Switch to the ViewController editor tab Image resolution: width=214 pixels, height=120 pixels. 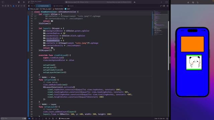point(43,6)
